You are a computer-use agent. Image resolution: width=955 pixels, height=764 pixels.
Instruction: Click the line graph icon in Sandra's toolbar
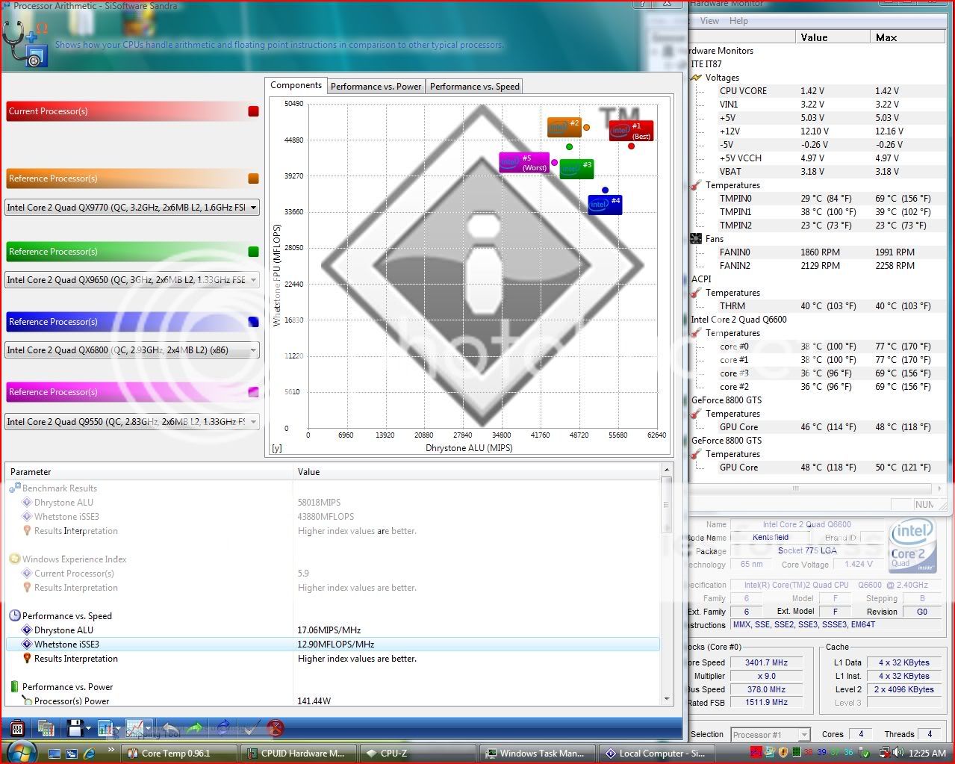click(134, 727)
